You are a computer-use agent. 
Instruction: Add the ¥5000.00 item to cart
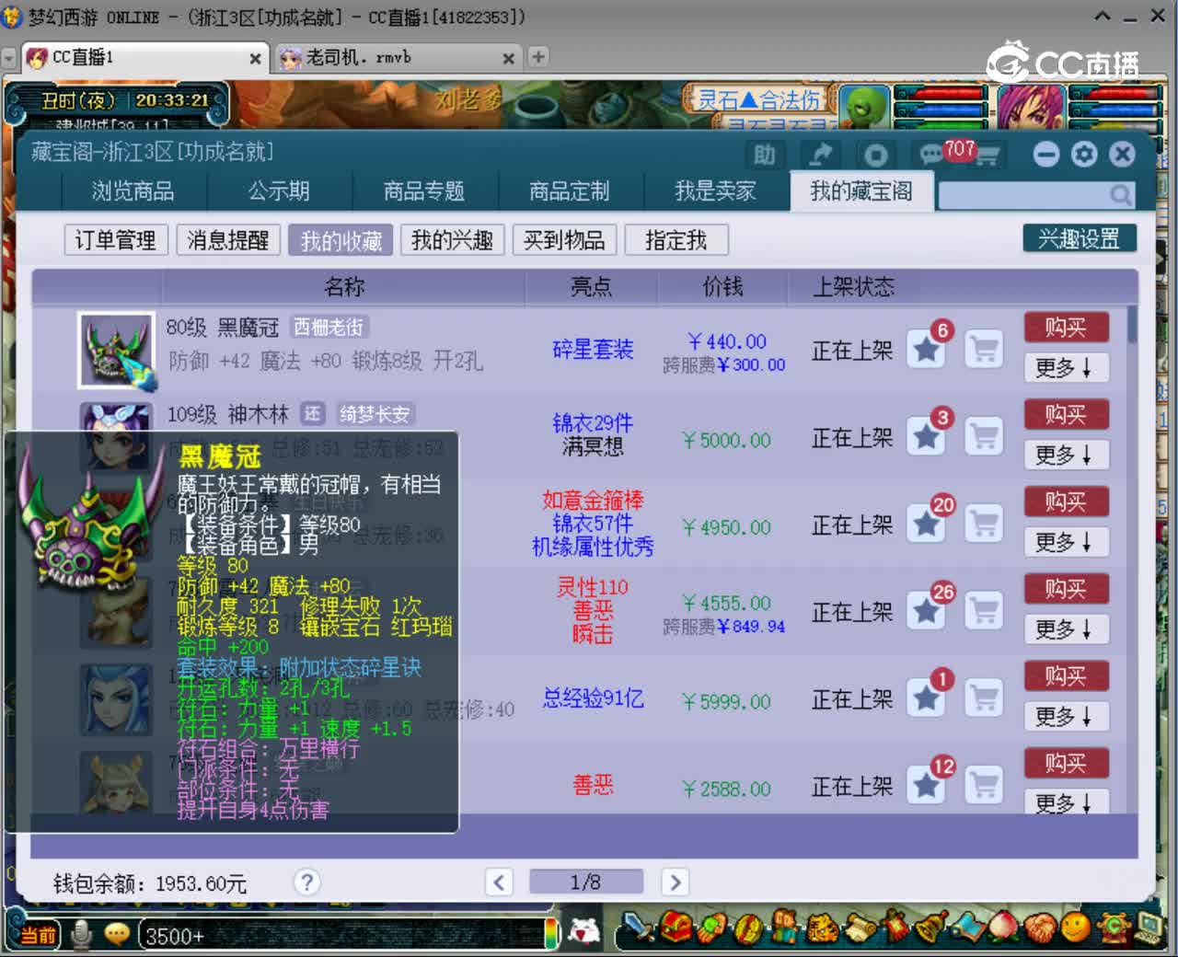pyautogui.click(x=984, y=436)
